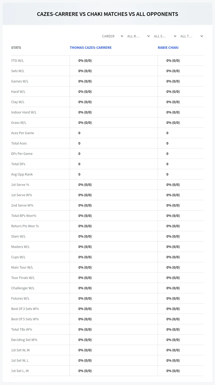Open Rabie Chaki player profile link
This screenshot has height=385, width=215.
(x=168, y=48)
